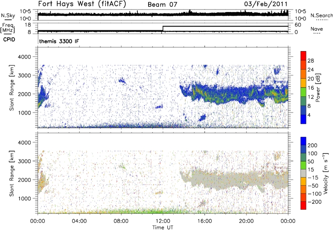The height and width of the screenshot is (230, 333).
Task: Pick the blue top segment of Velocity colorbar
Action: [303, 141]
